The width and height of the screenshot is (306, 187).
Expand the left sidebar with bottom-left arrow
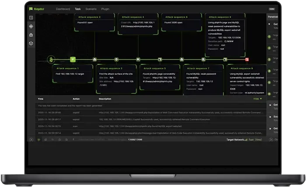coord(31,140)
